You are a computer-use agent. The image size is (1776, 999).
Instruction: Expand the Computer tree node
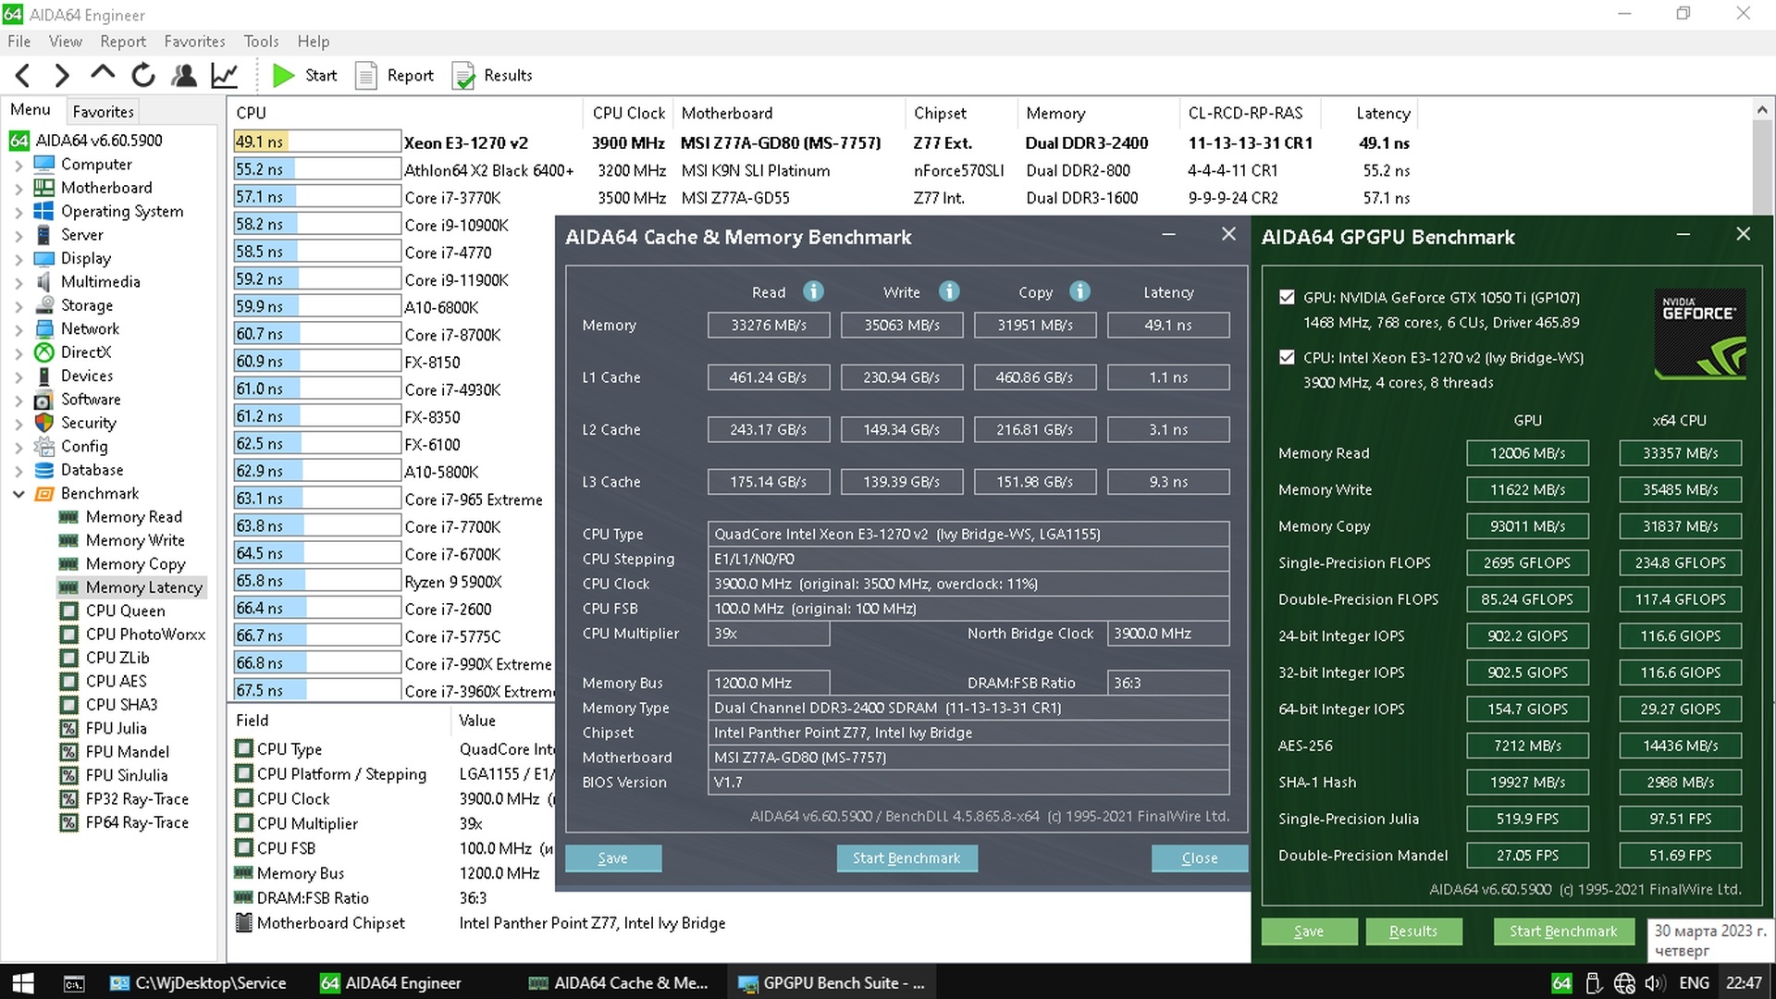tap(18, 165)
